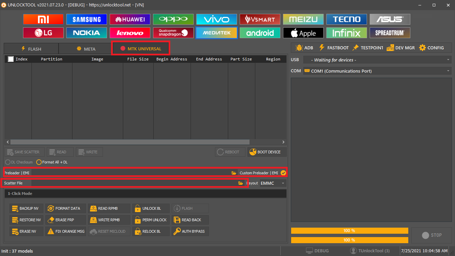
Task: Select the Nokia brand logo
Action: 87,33
